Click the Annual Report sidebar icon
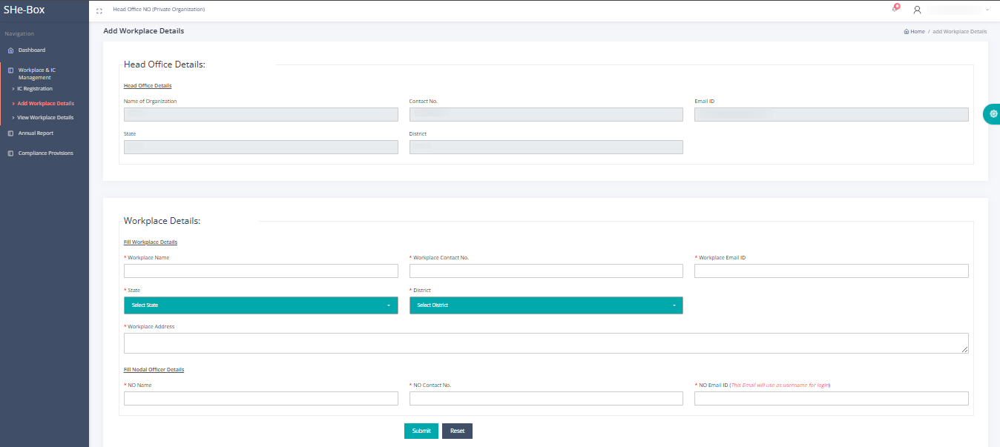The image size is (1000, 447). pos(10,133)
